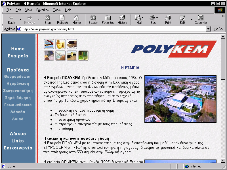Image resolution: width=227 pixels, height=170 pixels.
Task: Show the History pane
Action: pos(122,20)
